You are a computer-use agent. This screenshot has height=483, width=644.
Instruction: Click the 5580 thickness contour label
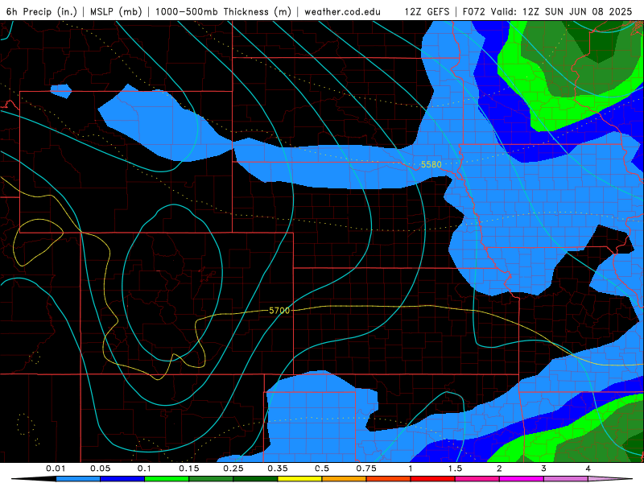click(x=431, y=165)
